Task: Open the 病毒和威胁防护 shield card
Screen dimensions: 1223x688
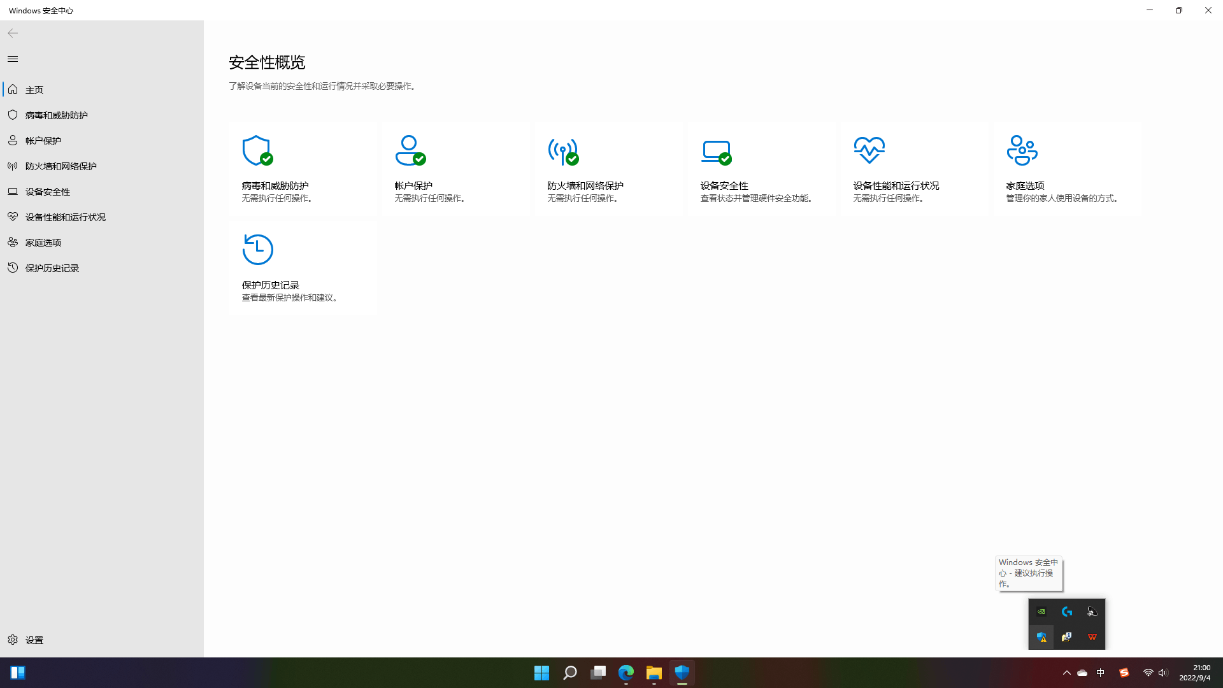Action: coord(303,169)
